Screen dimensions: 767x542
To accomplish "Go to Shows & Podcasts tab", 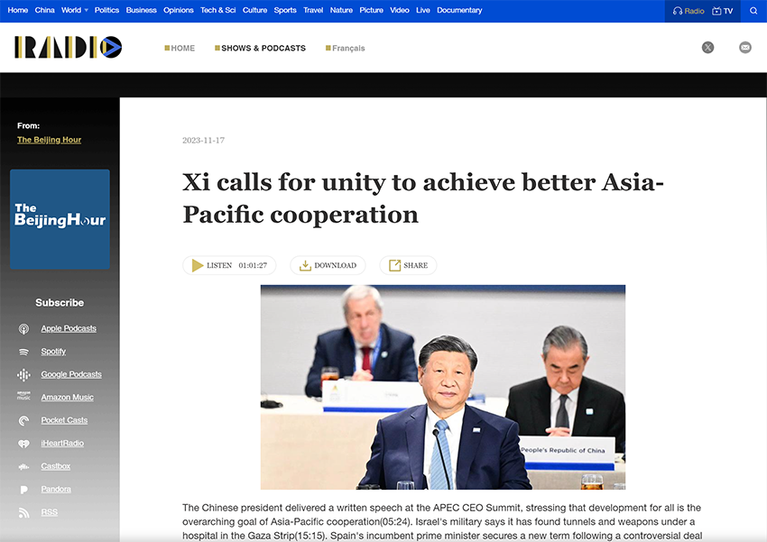I will point(260,48).
